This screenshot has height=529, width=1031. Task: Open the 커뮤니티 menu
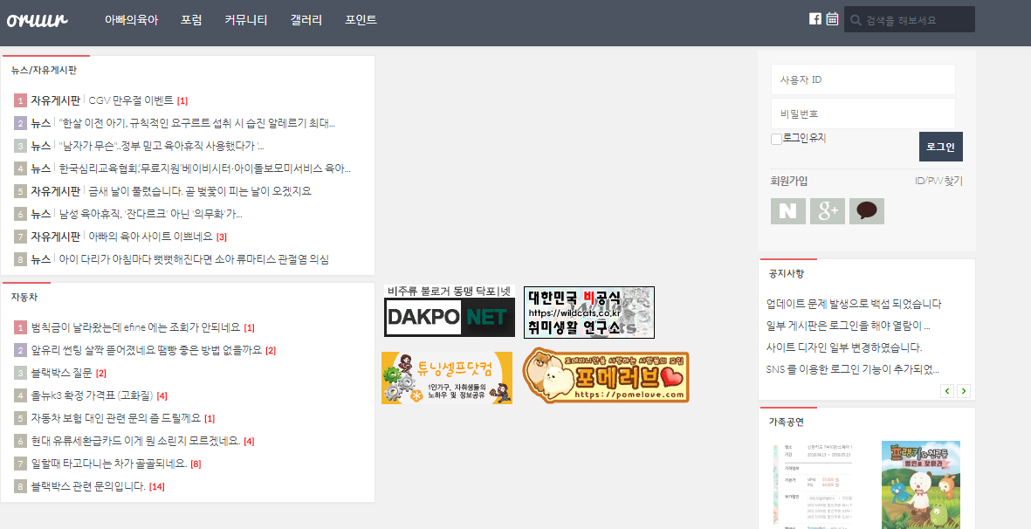point(245,19)
